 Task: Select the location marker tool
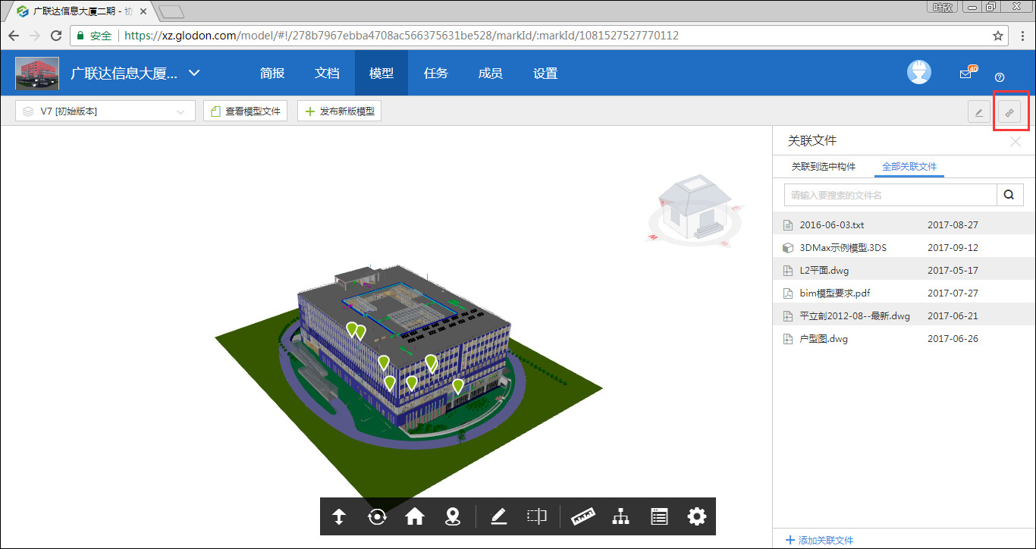[x=453, y=517]
